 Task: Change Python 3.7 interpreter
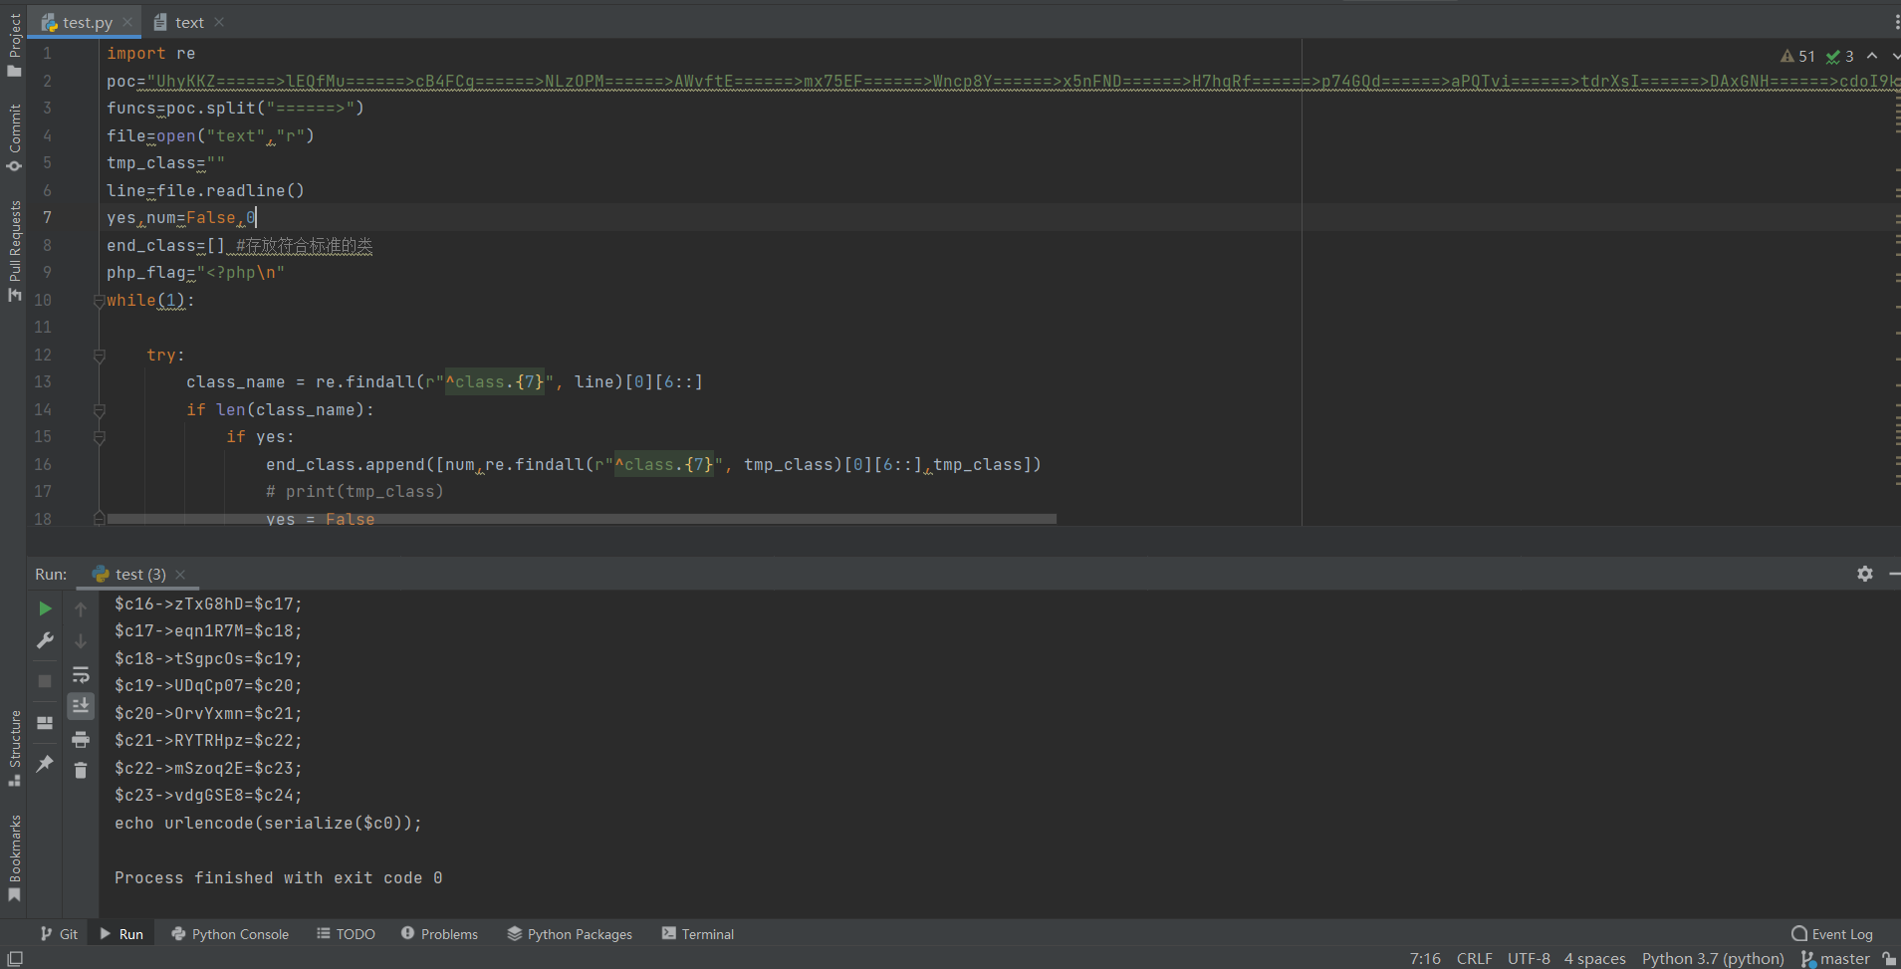point(1713,959)
